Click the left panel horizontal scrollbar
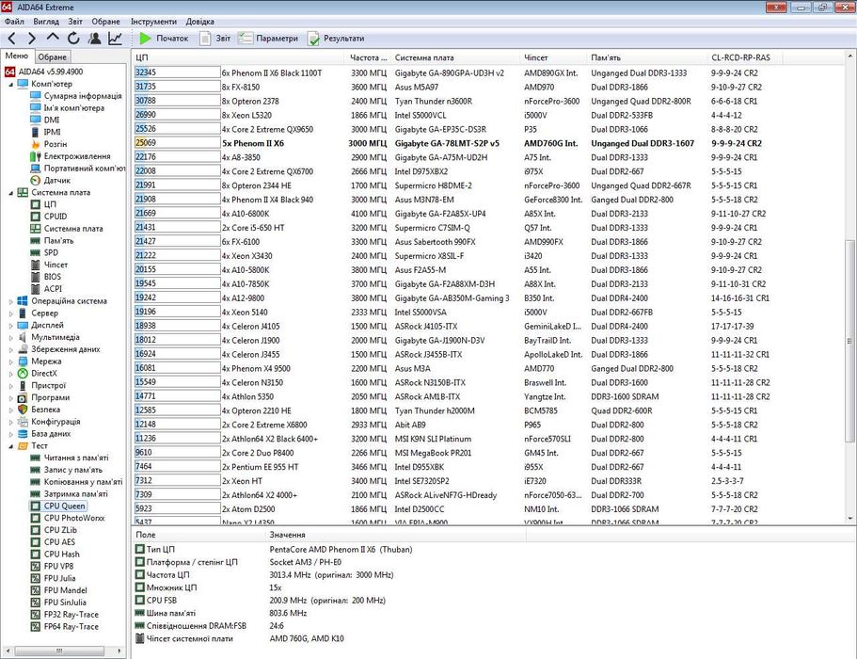The image size is (857, 659). [x=56, y=650]
